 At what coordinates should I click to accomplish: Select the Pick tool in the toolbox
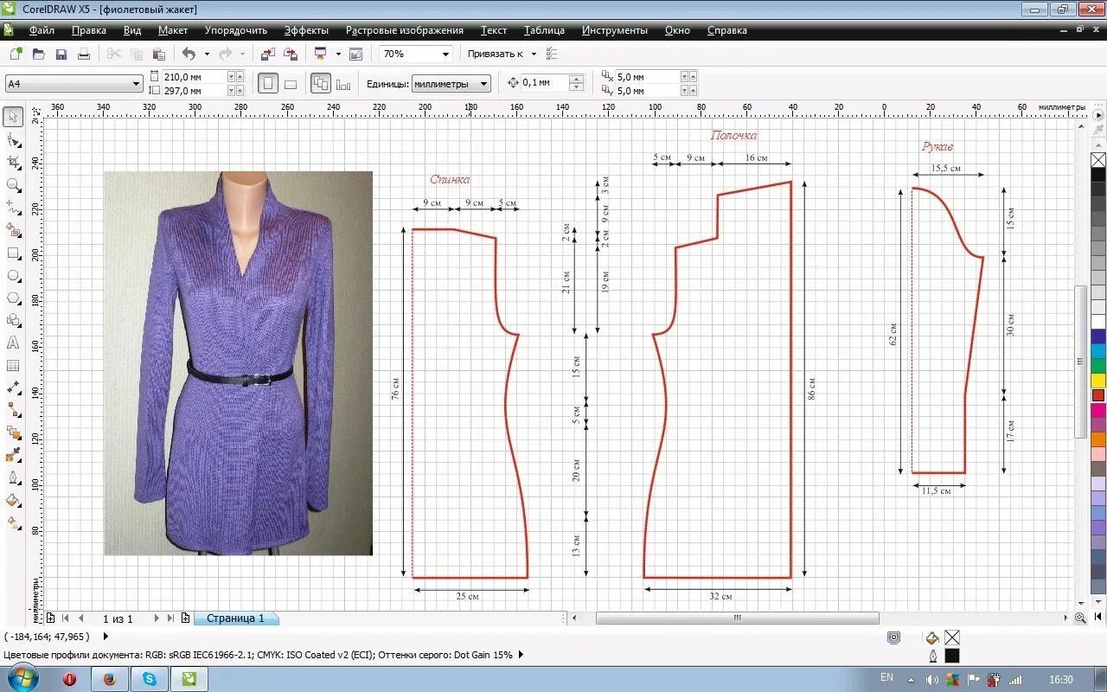13,117
